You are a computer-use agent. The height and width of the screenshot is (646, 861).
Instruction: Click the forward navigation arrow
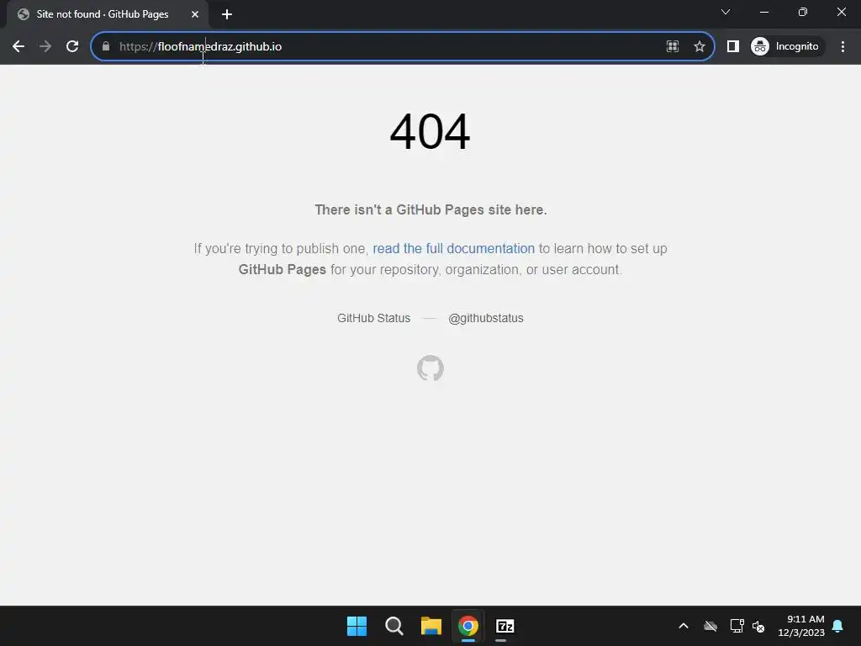click(x=45, y=47)
